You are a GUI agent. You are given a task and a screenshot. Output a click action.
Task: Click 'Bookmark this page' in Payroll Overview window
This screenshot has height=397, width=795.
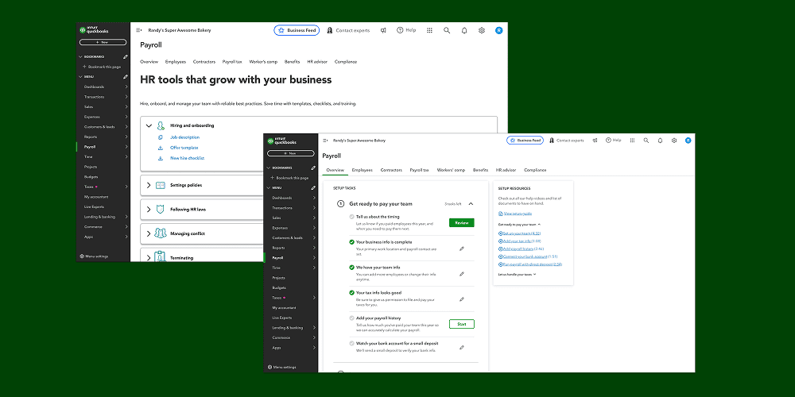point(292,178)
